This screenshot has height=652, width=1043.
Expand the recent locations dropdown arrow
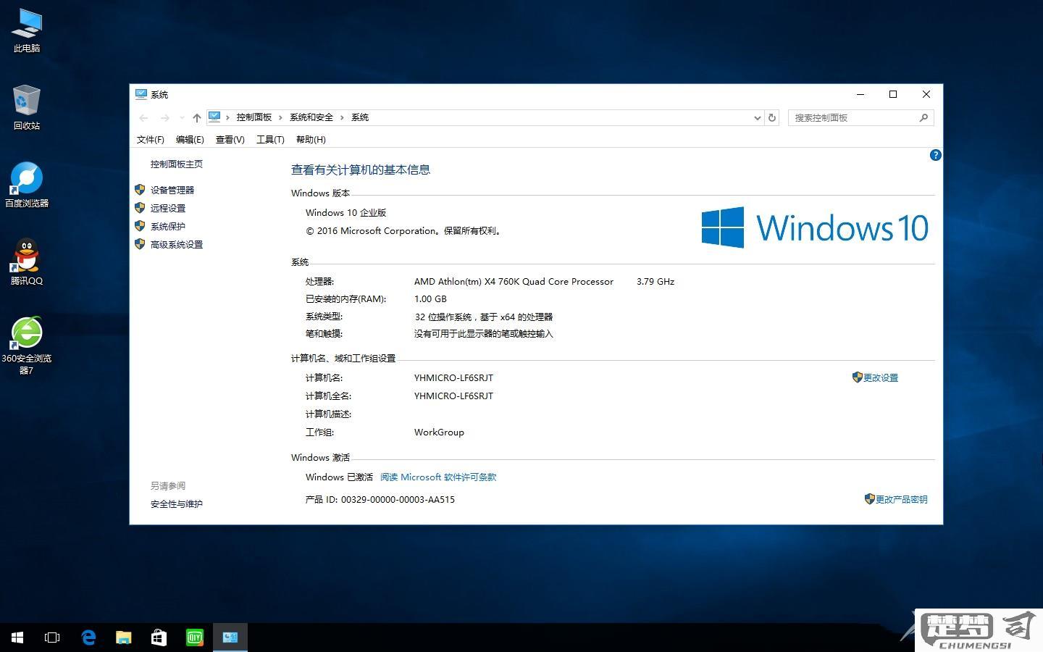click(x=182, y=117)
